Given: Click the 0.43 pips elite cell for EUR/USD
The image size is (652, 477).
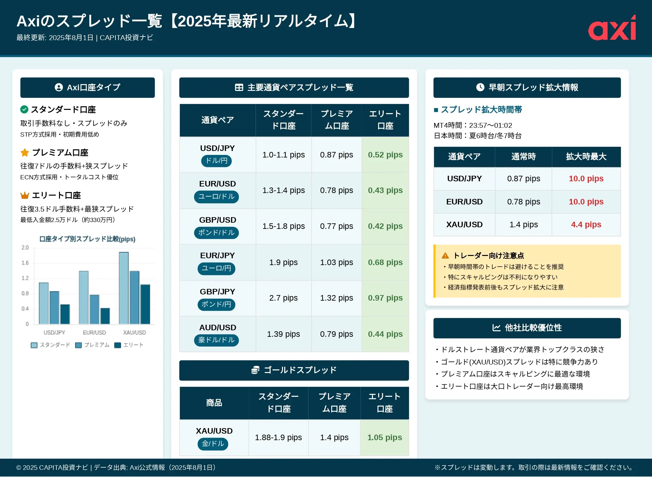Looking at the screenshot, I should tap(385, 190).
